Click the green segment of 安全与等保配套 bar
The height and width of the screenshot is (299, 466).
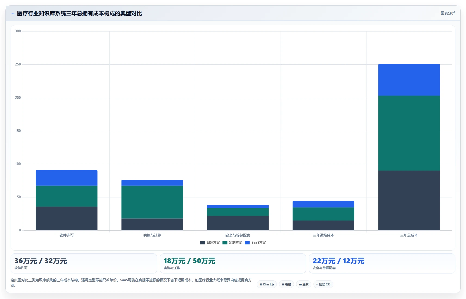(x=238, y=212)
